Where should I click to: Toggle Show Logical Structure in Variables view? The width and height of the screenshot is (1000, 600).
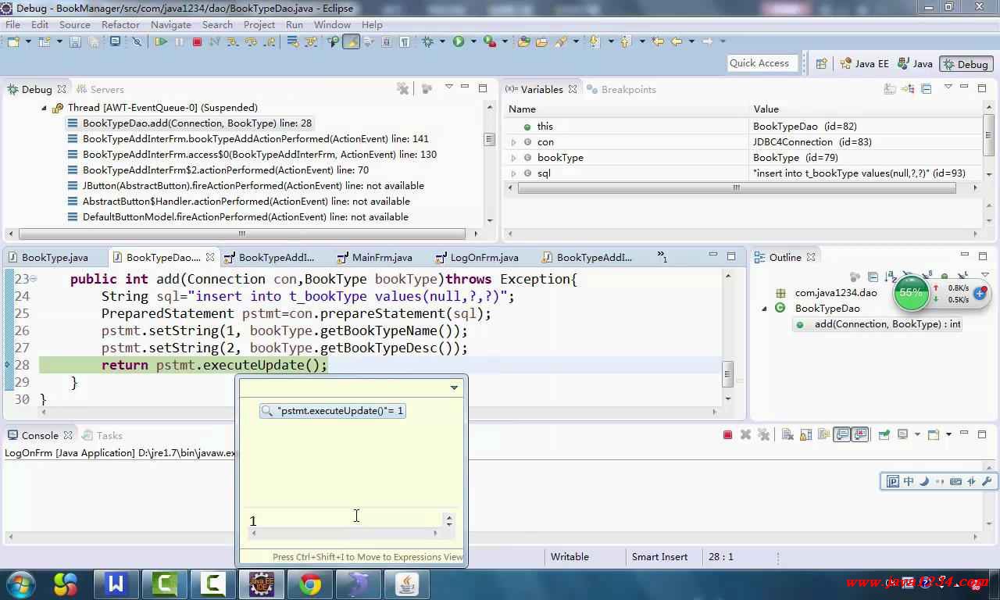pos(908,89)
